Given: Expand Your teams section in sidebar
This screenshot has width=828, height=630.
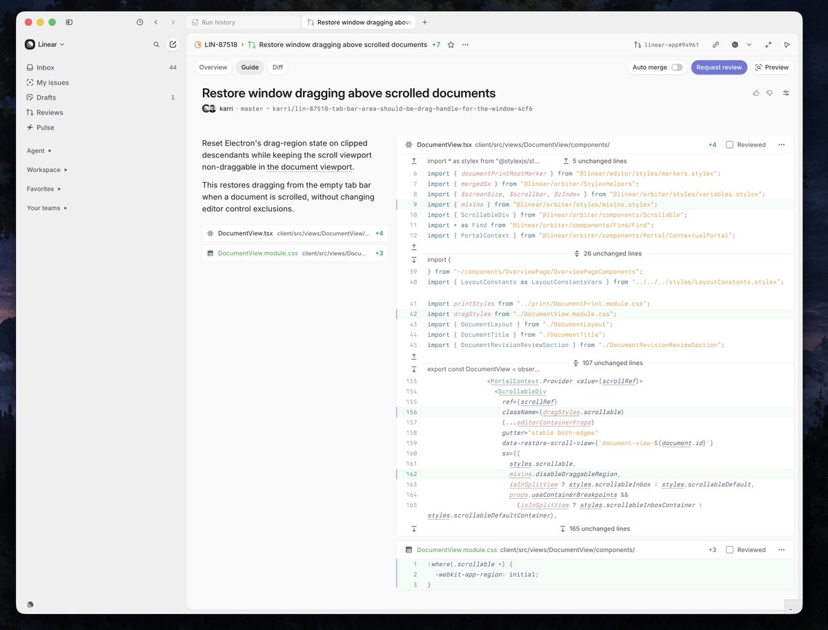Looking at the screenshot, I should pos(47,208).
